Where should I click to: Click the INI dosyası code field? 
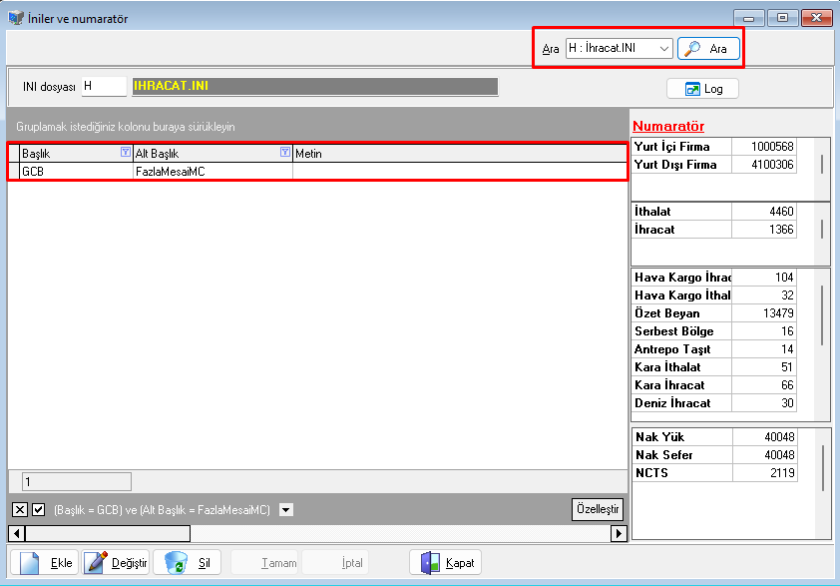click(x=104, y=87)
